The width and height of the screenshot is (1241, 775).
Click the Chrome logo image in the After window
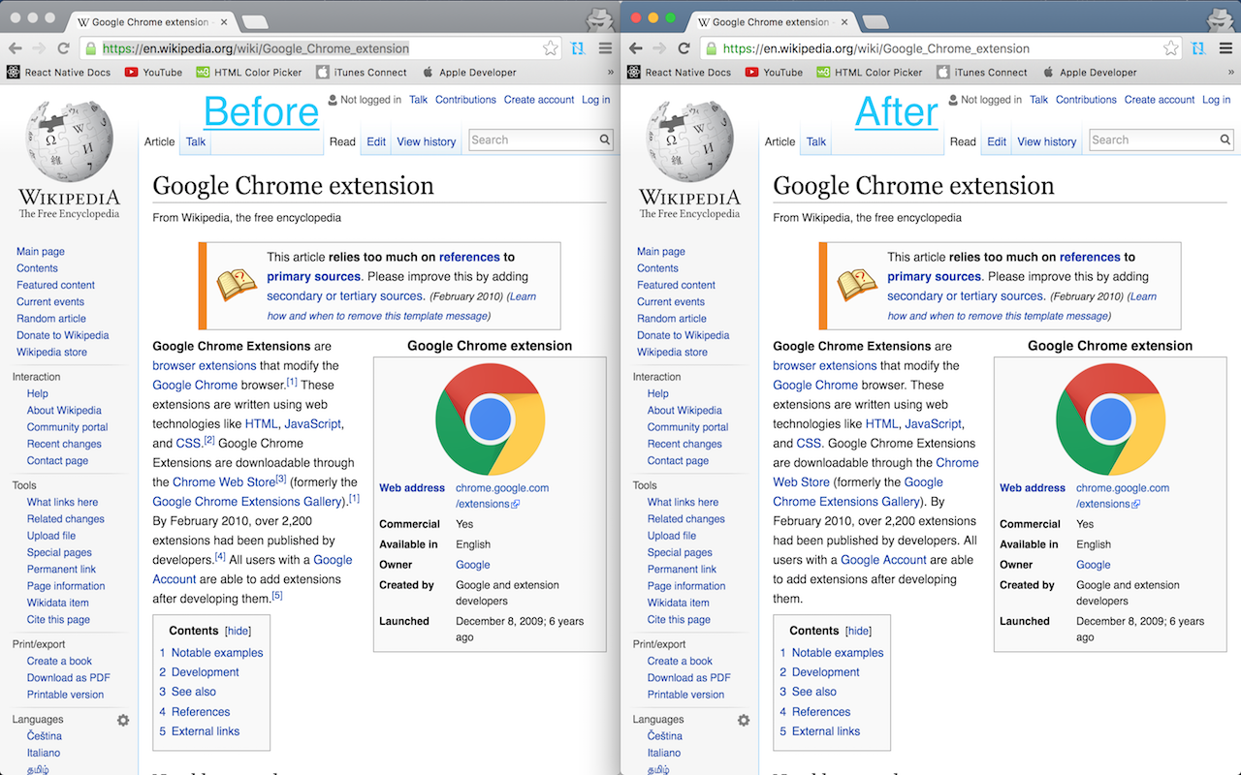point(1110,418)
